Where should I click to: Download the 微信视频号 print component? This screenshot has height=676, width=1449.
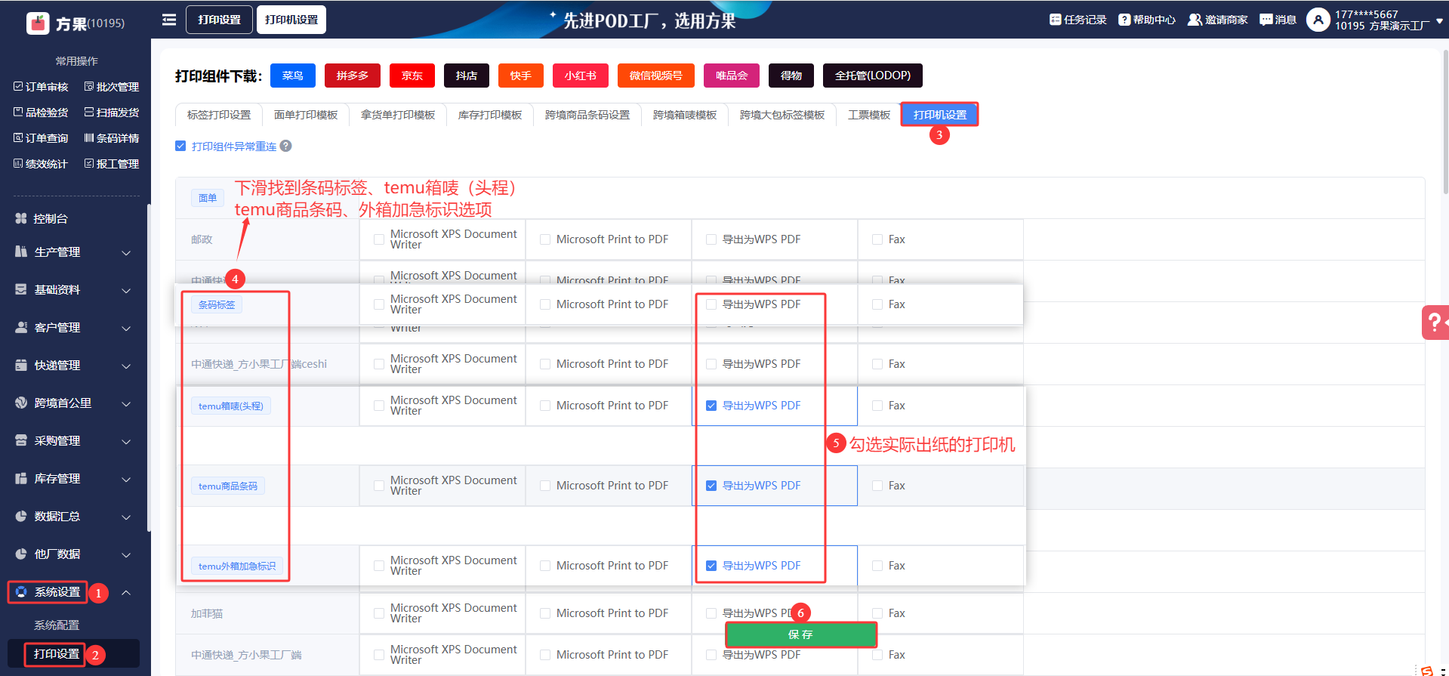click(x=656, y=76)
